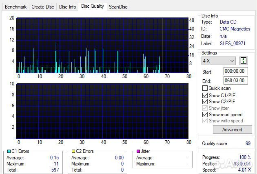Screen dimensions: 257x174
Task: Go to the Disc Info tab
Action: tap(67, 7)
